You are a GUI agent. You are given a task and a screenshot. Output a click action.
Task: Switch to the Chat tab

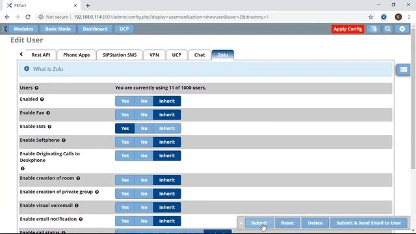pyautogui.click(x=200, y=55)
